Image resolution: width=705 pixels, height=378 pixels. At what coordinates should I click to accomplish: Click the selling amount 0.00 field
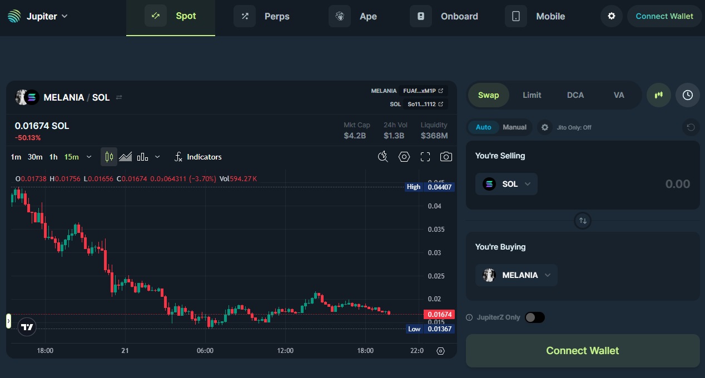(677, 184)
